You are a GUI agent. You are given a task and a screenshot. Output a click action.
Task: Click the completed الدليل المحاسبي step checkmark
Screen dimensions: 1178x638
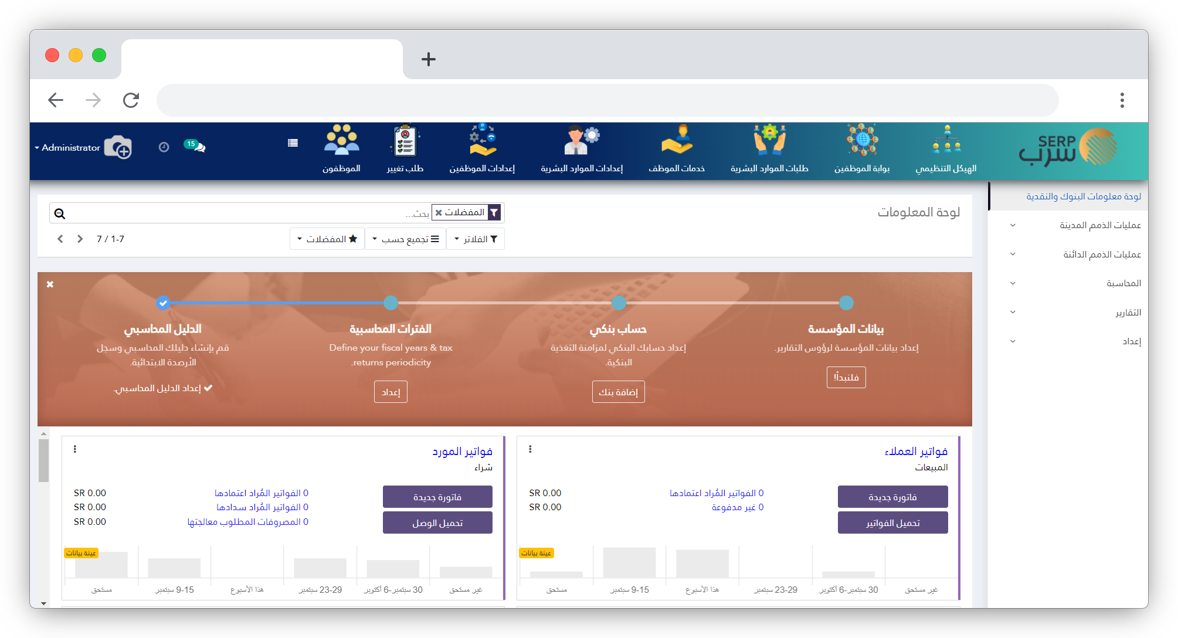[x=163, y=303]
